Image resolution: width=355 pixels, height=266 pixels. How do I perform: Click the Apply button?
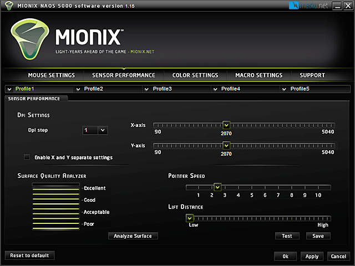pos(312,256)
